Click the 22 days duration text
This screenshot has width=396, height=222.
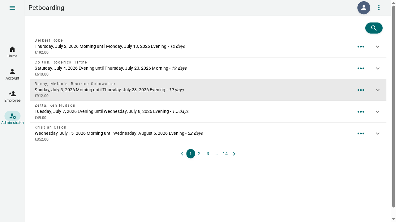click(x=195, y=133)
